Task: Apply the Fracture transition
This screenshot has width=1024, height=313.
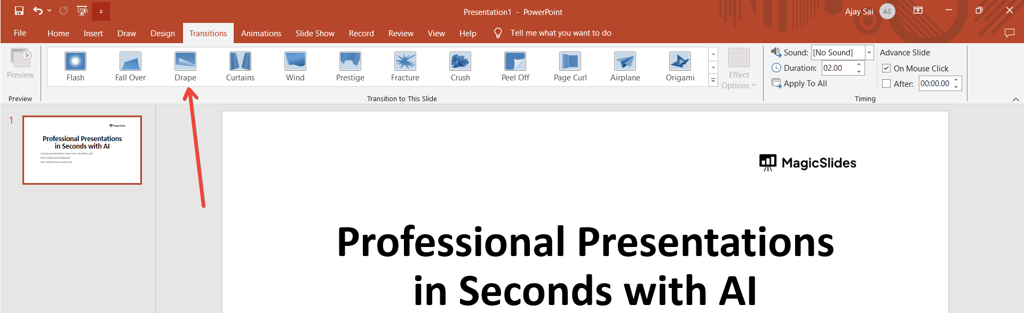Action: pyautogui.click(x=405, y=67)
